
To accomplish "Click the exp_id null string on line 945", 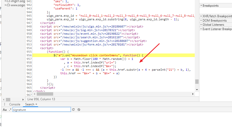I will pos(137,16).
